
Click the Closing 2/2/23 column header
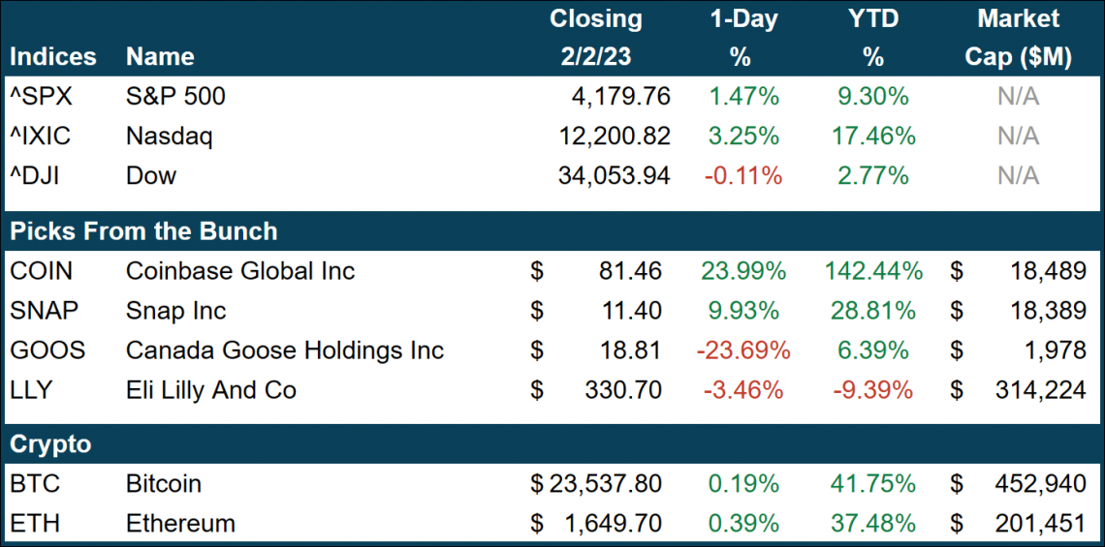click(x=595, y=38)
